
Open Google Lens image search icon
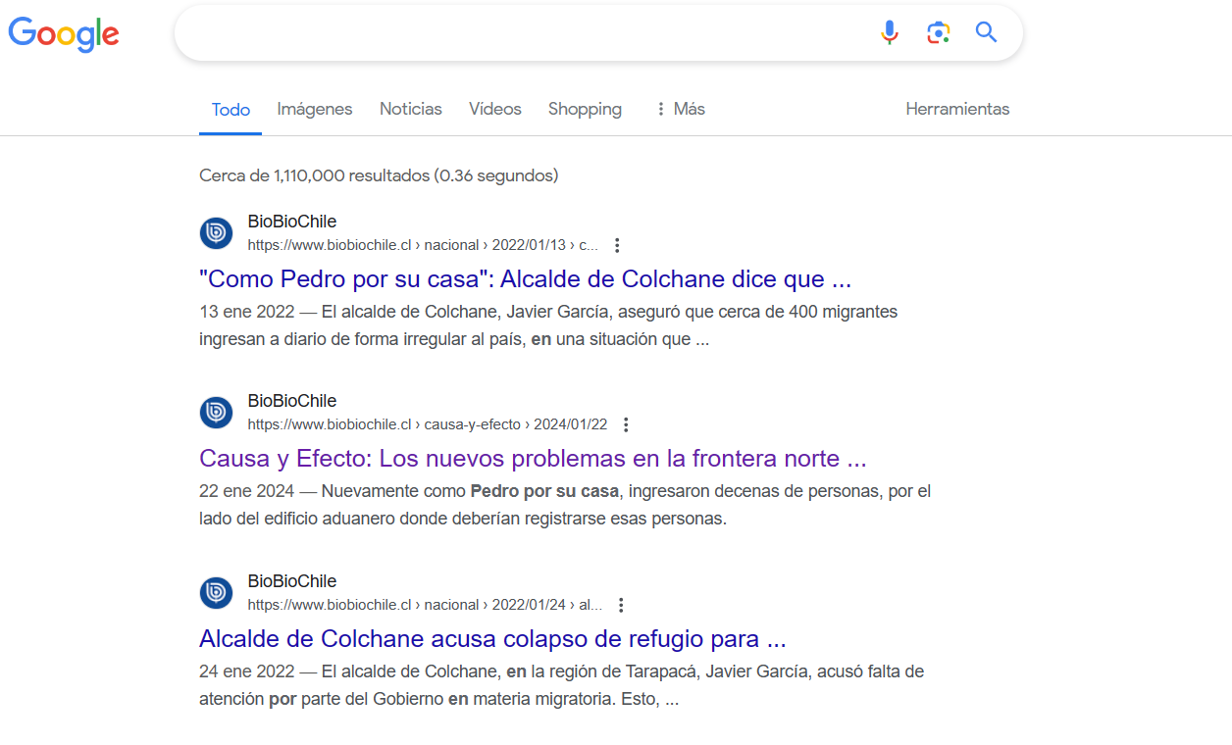pos(939,32)
